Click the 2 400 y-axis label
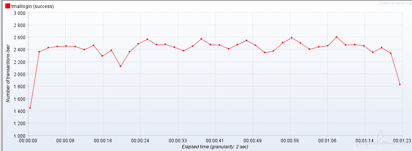 click(x=19, y=49)
